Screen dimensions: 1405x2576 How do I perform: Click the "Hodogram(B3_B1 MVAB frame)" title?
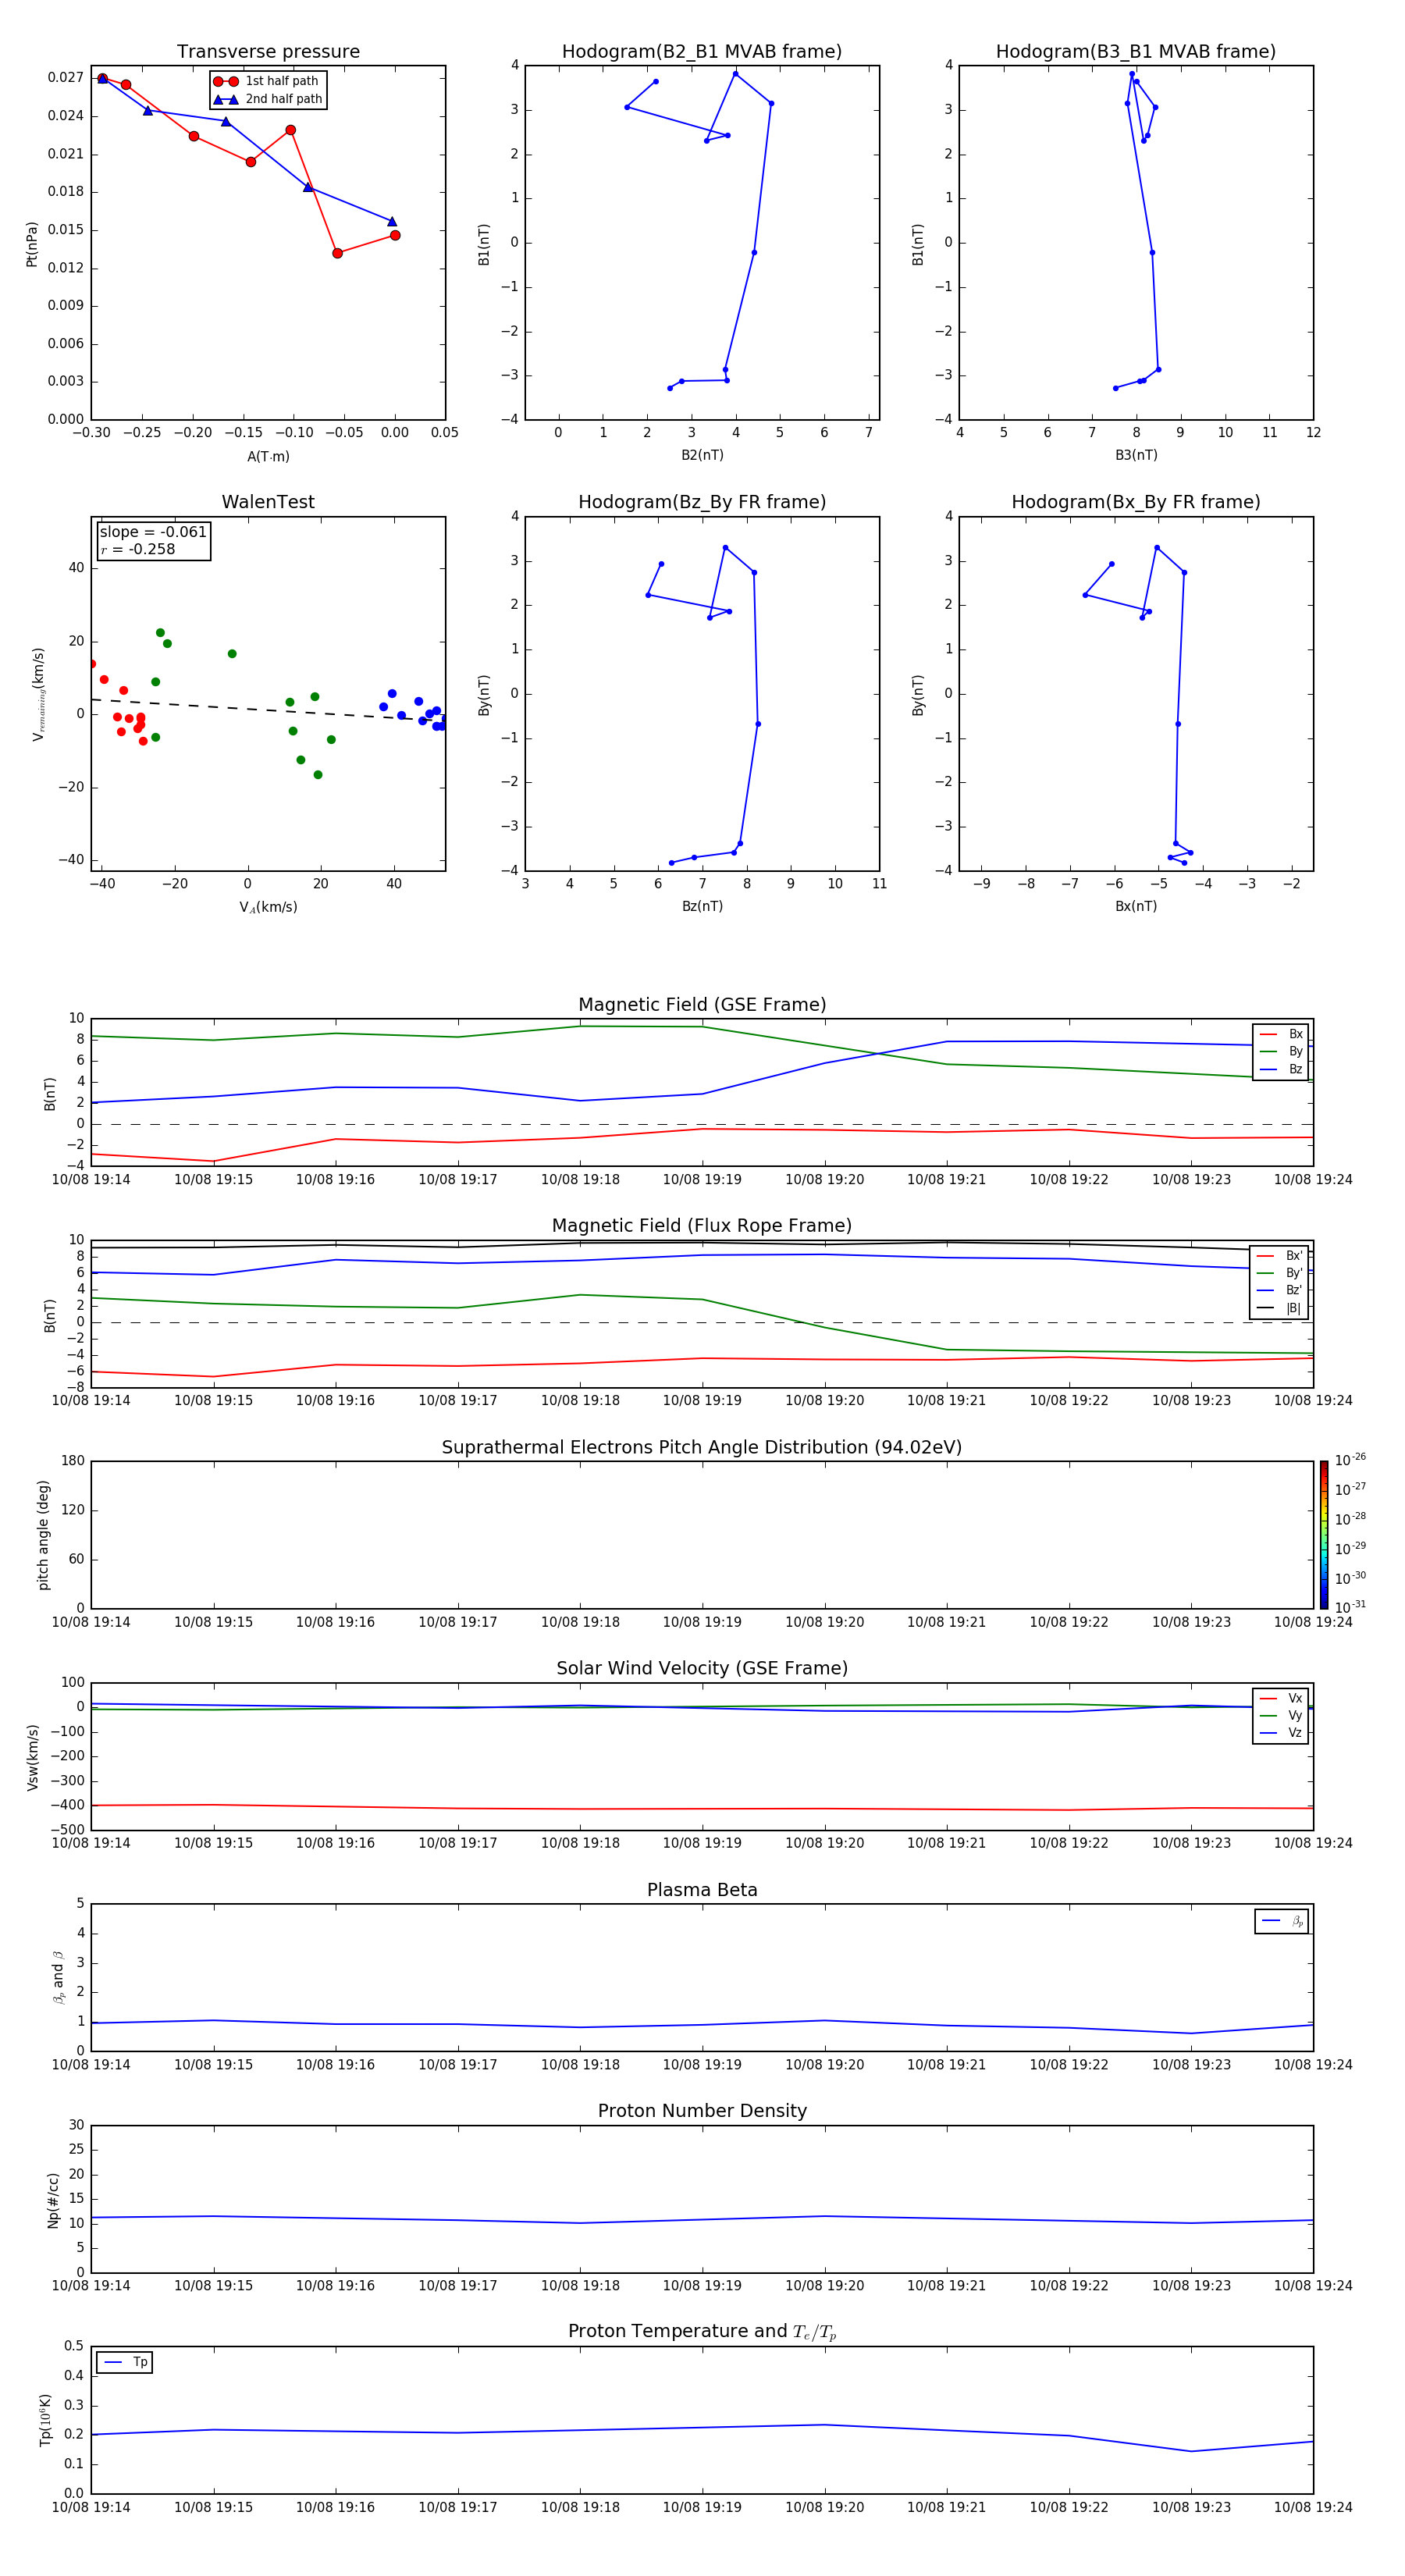(x=1136, y=51)
